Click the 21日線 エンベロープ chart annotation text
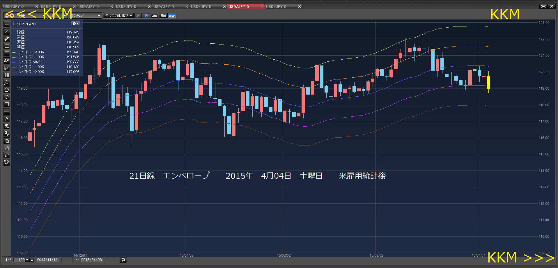Screen dimensions: 558x268 (169, 176)
